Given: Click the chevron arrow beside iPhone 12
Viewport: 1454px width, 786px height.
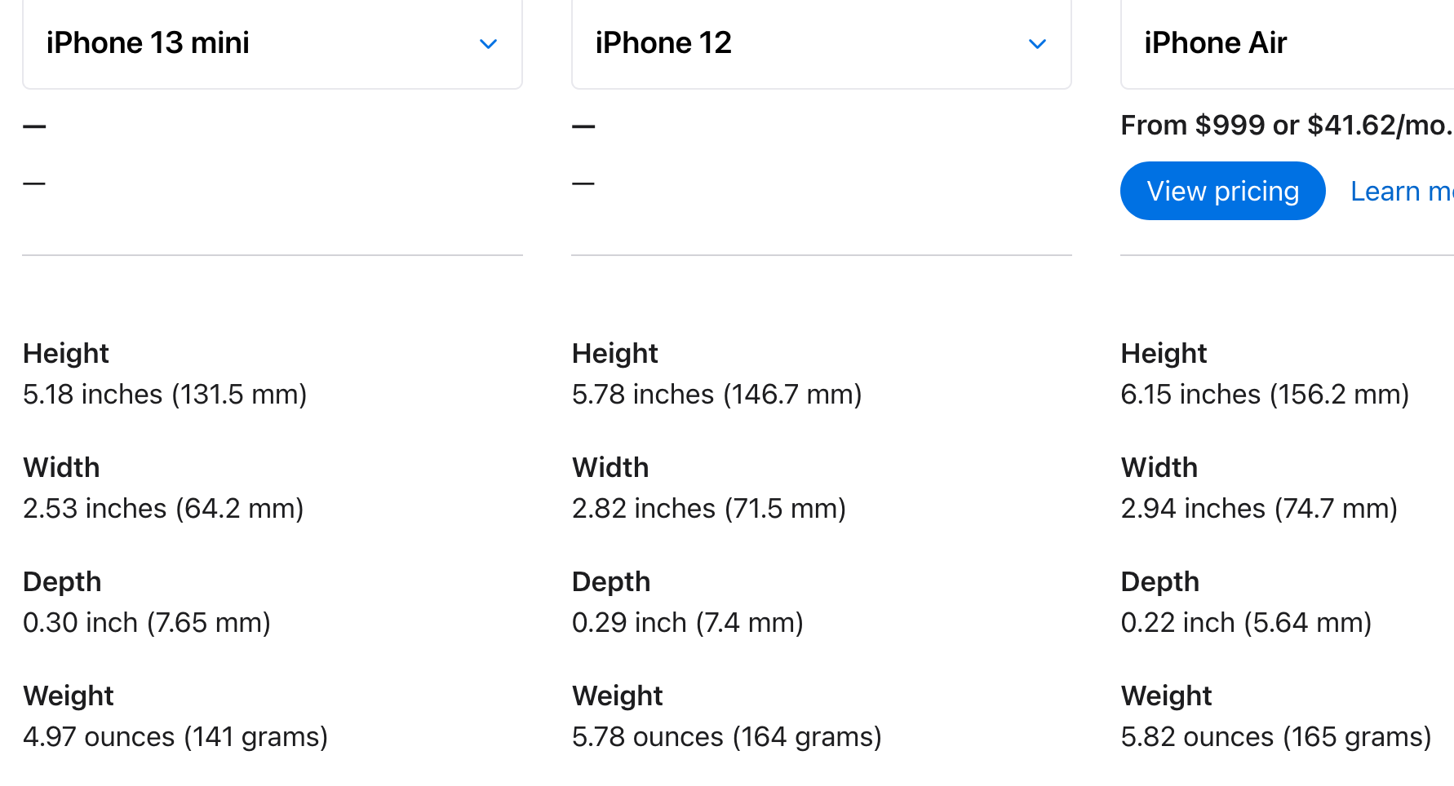Looking at the screenshot, I should point(1037,44).
